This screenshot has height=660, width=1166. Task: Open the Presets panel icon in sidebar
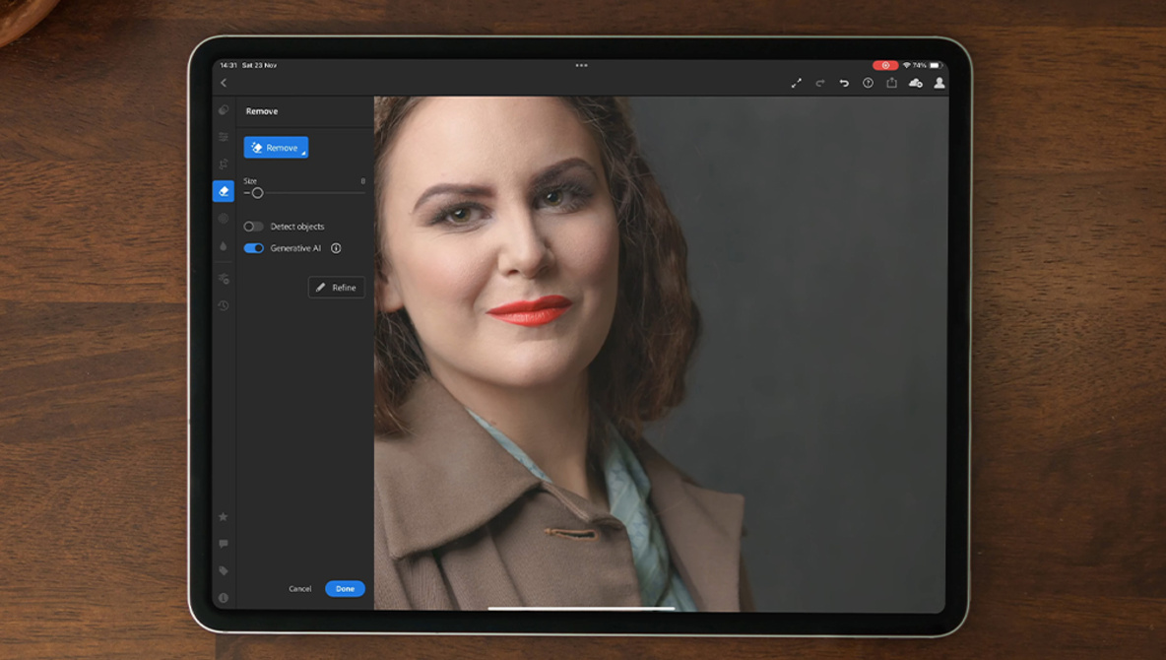(224, 110)
